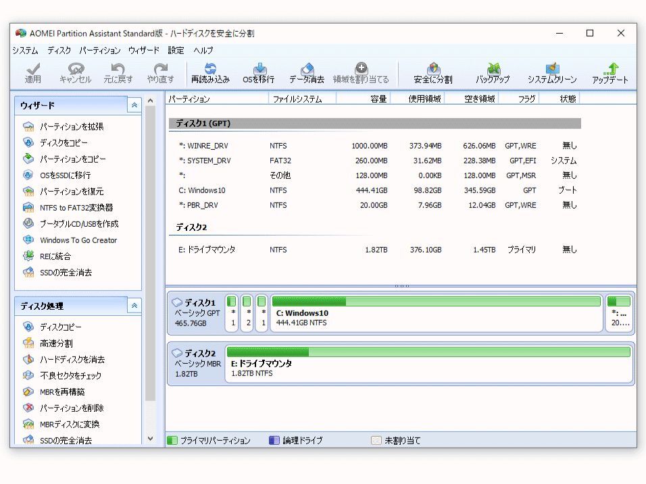Click the sidebar scroll down arrow
Screen dimensions: 646x484
(151, 439)
